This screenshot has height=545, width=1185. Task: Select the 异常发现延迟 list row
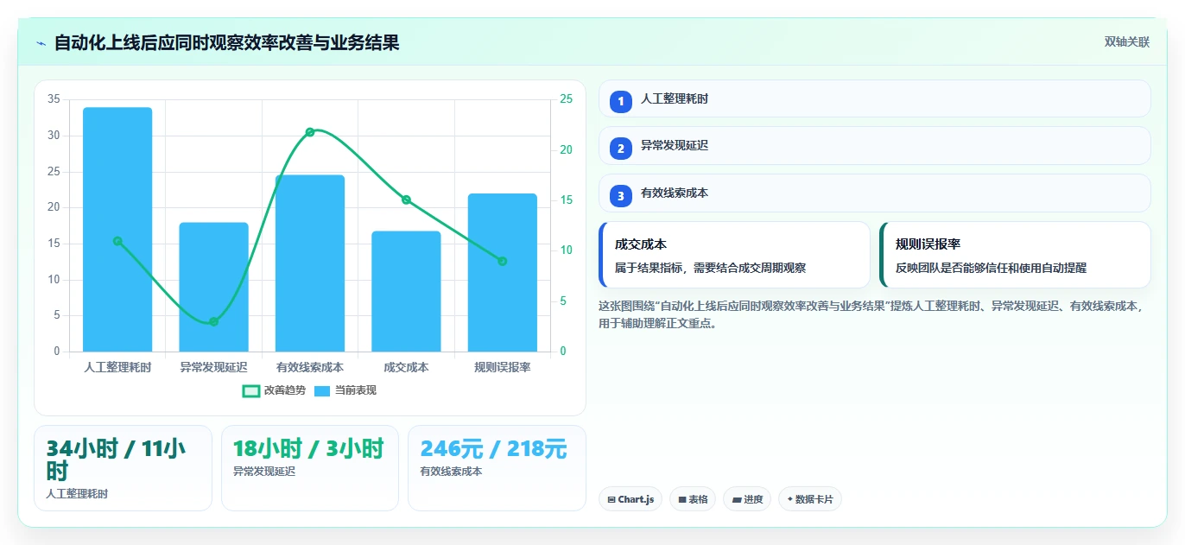click(x=874, y=146)
